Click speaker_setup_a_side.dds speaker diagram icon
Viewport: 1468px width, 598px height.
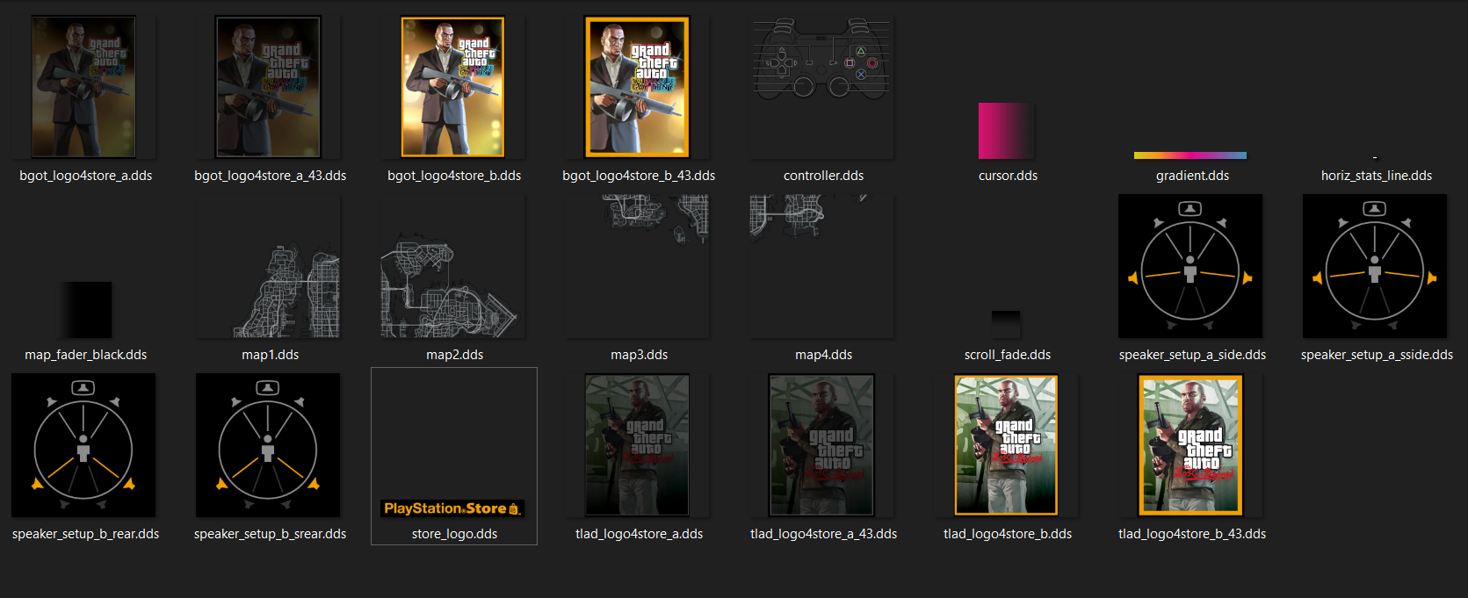(x=1190, y=266)
